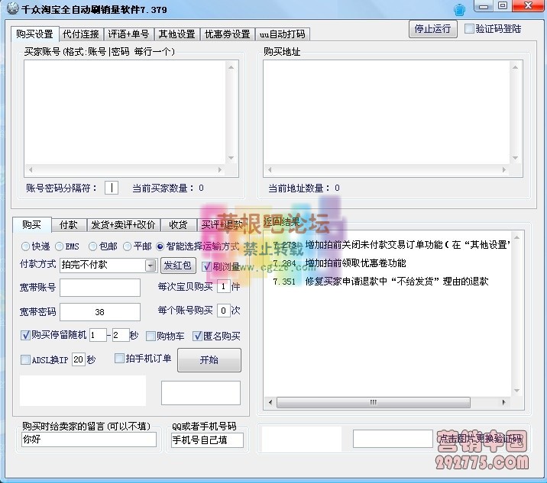The image size is (547, 483).
Task: Select the 平邮 radio button
Action: pyautogui.click(x=128, y=246)
